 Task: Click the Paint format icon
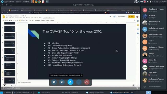13,20
